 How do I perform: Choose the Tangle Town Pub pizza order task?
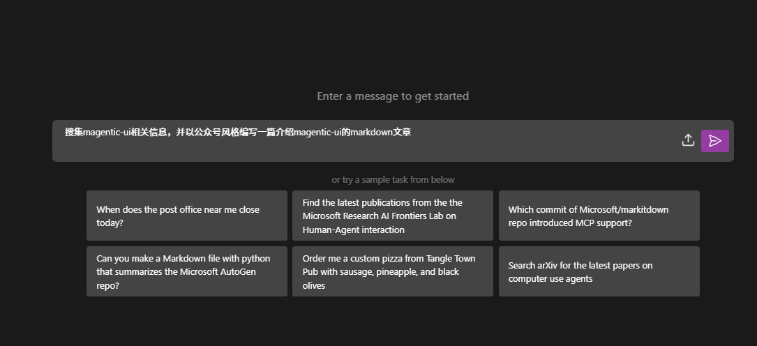tap(393, 271)
